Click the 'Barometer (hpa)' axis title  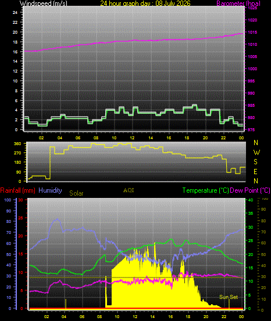(238, 3)
